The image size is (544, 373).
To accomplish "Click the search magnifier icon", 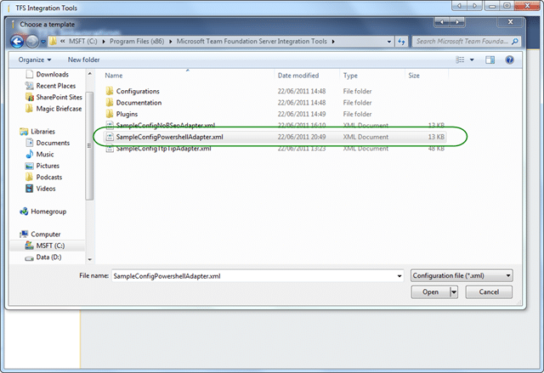I will click(515, 42).
